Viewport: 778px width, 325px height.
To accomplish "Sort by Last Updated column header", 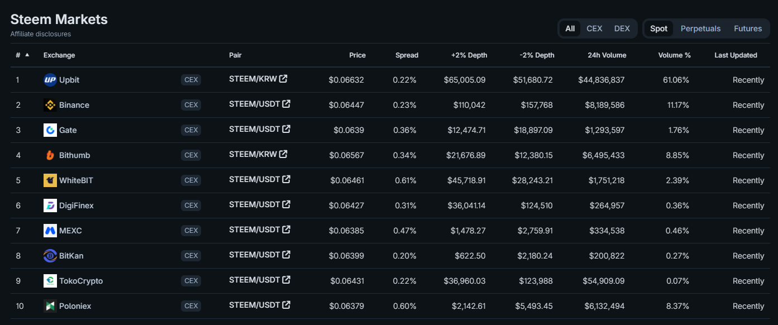I will click(736, 55).
